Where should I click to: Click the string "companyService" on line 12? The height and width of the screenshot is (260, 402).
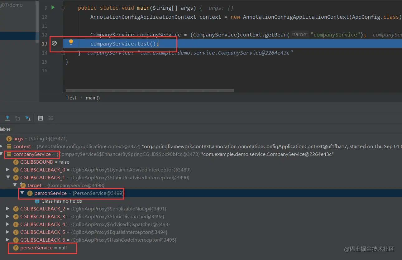click(x=335, y=35)
